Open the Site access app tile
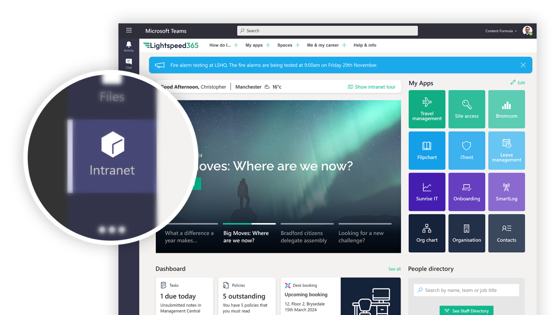Image resolution: width=560 pixels, height=315 pixels. coord(467,109)
